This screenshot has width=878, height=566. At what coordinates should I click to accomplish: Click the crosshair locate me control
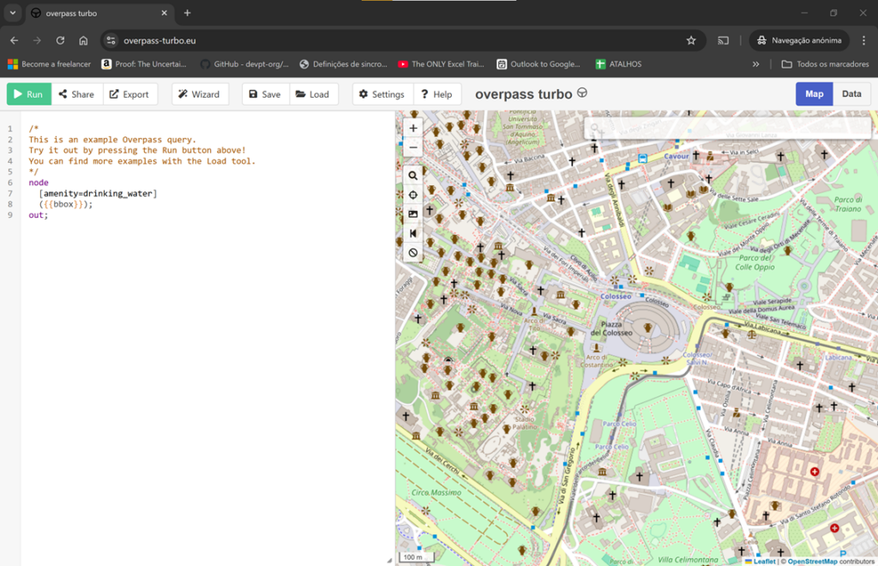coord(413,195)
